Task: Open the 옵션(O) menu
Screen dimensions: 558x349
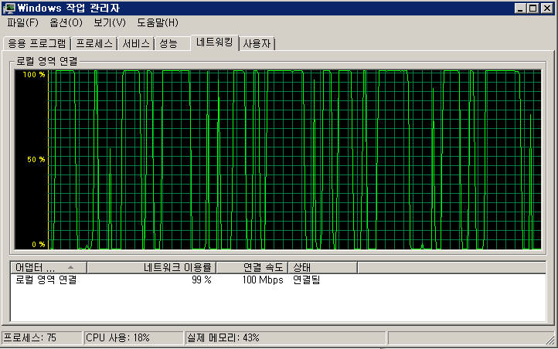Action: 66,22
